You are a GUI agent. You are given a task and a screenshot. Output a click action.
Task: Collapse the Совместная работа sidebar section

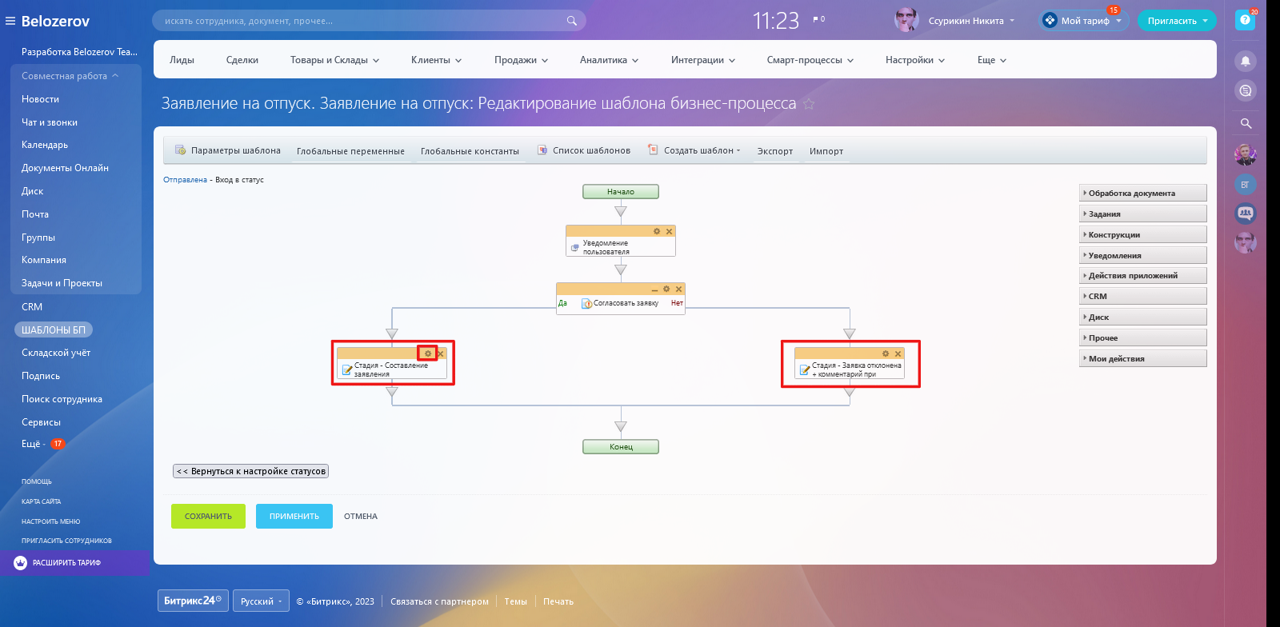click(70, 76)
